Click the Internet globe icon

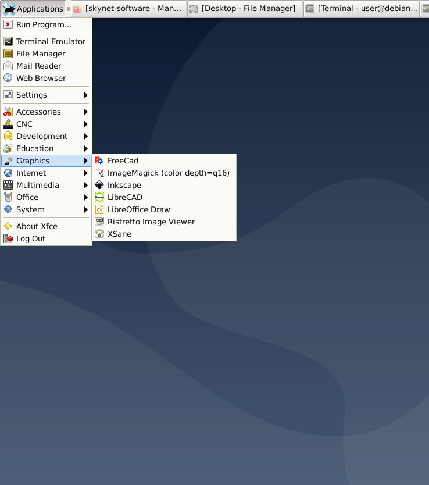click(x=8, y=173)
